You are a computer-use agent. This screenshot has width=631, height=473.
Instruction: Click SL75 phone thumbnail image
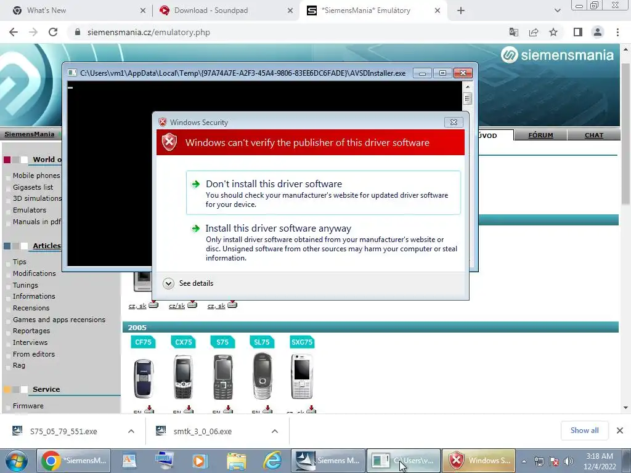(263, 376)
